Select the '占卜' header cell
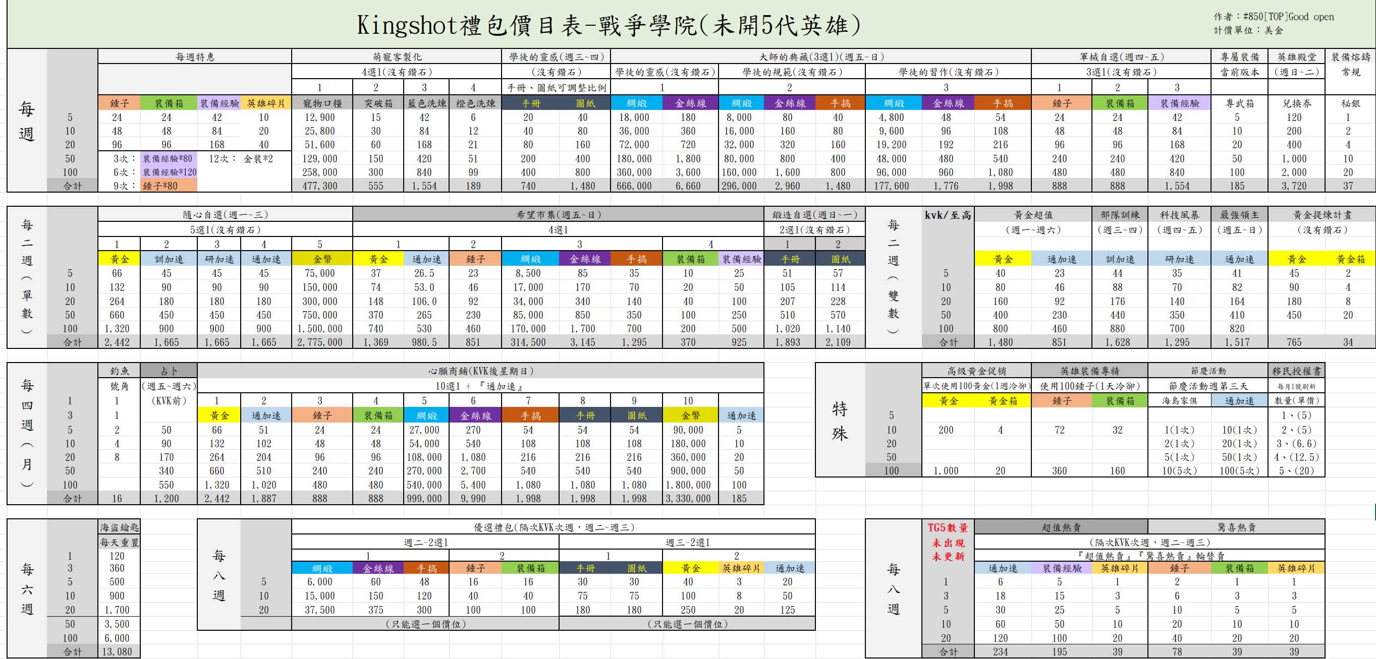Viewport: 1376px width, 659px height. [169, 371]
